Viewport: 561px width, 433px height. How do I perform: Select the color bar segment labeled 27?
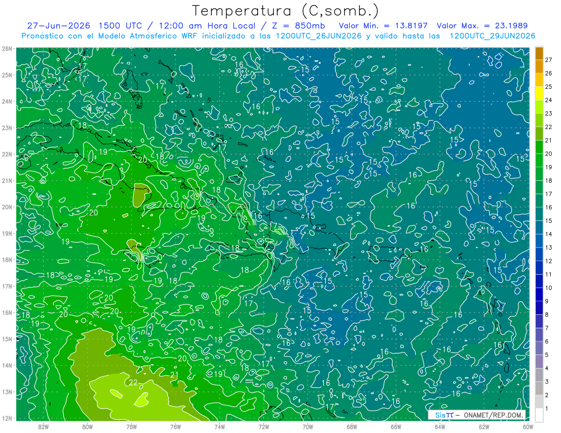point(539,53)
